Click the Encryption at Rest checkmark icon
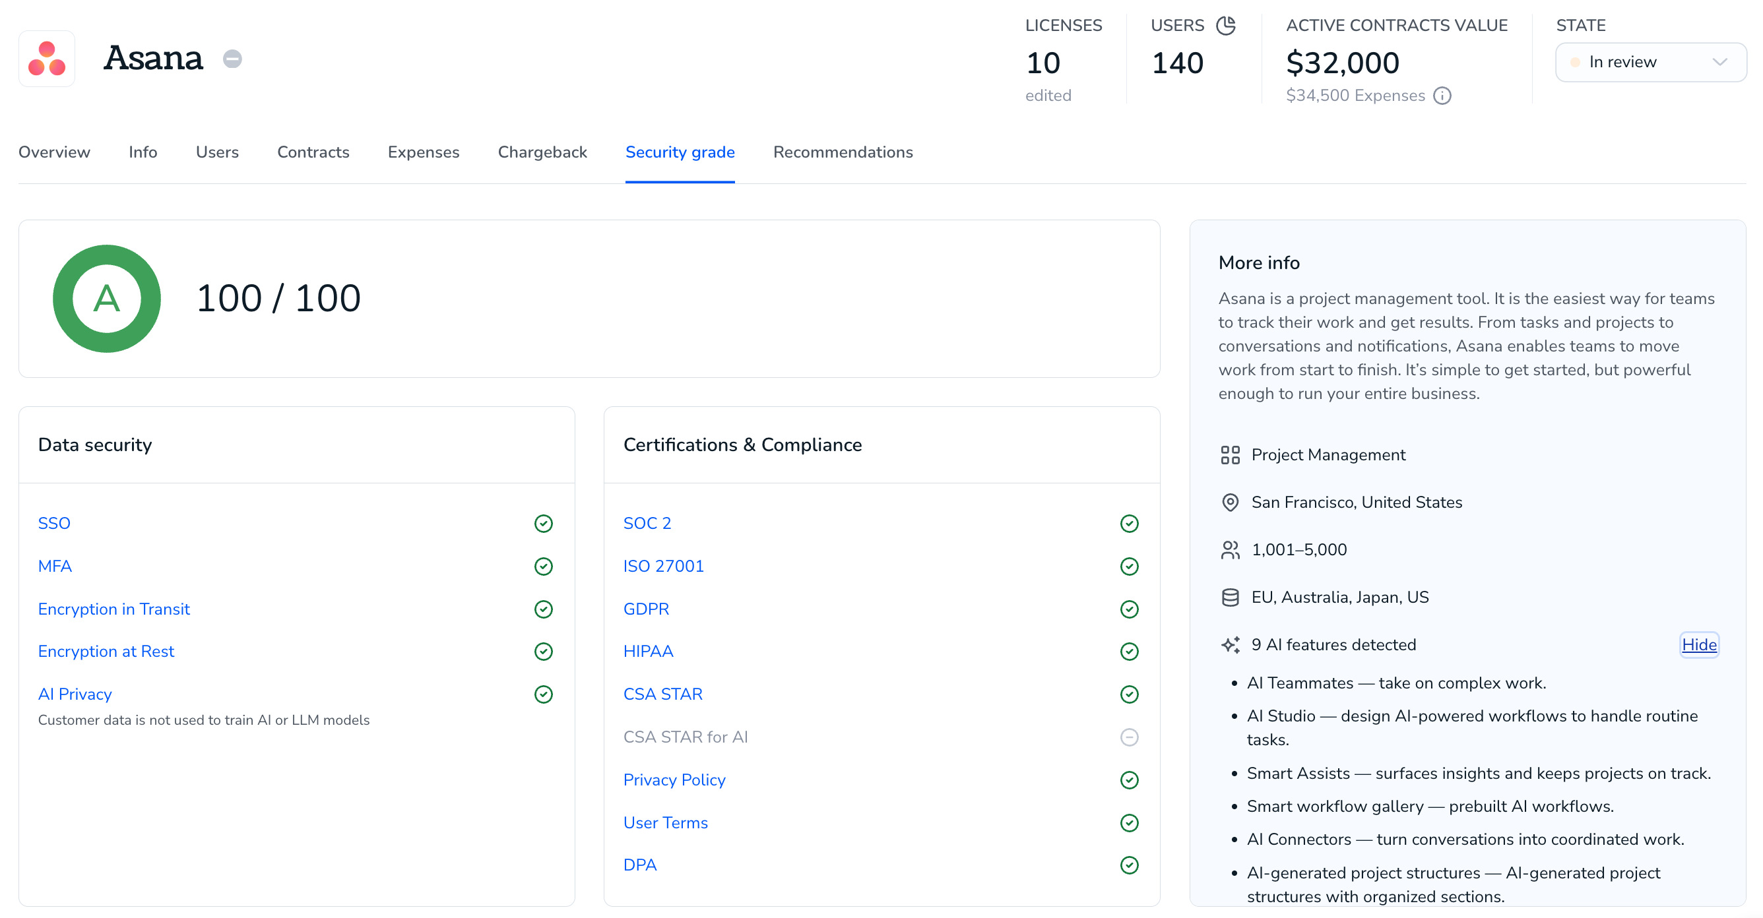Screen dimensions: 1763x918 tap(544, 652)
